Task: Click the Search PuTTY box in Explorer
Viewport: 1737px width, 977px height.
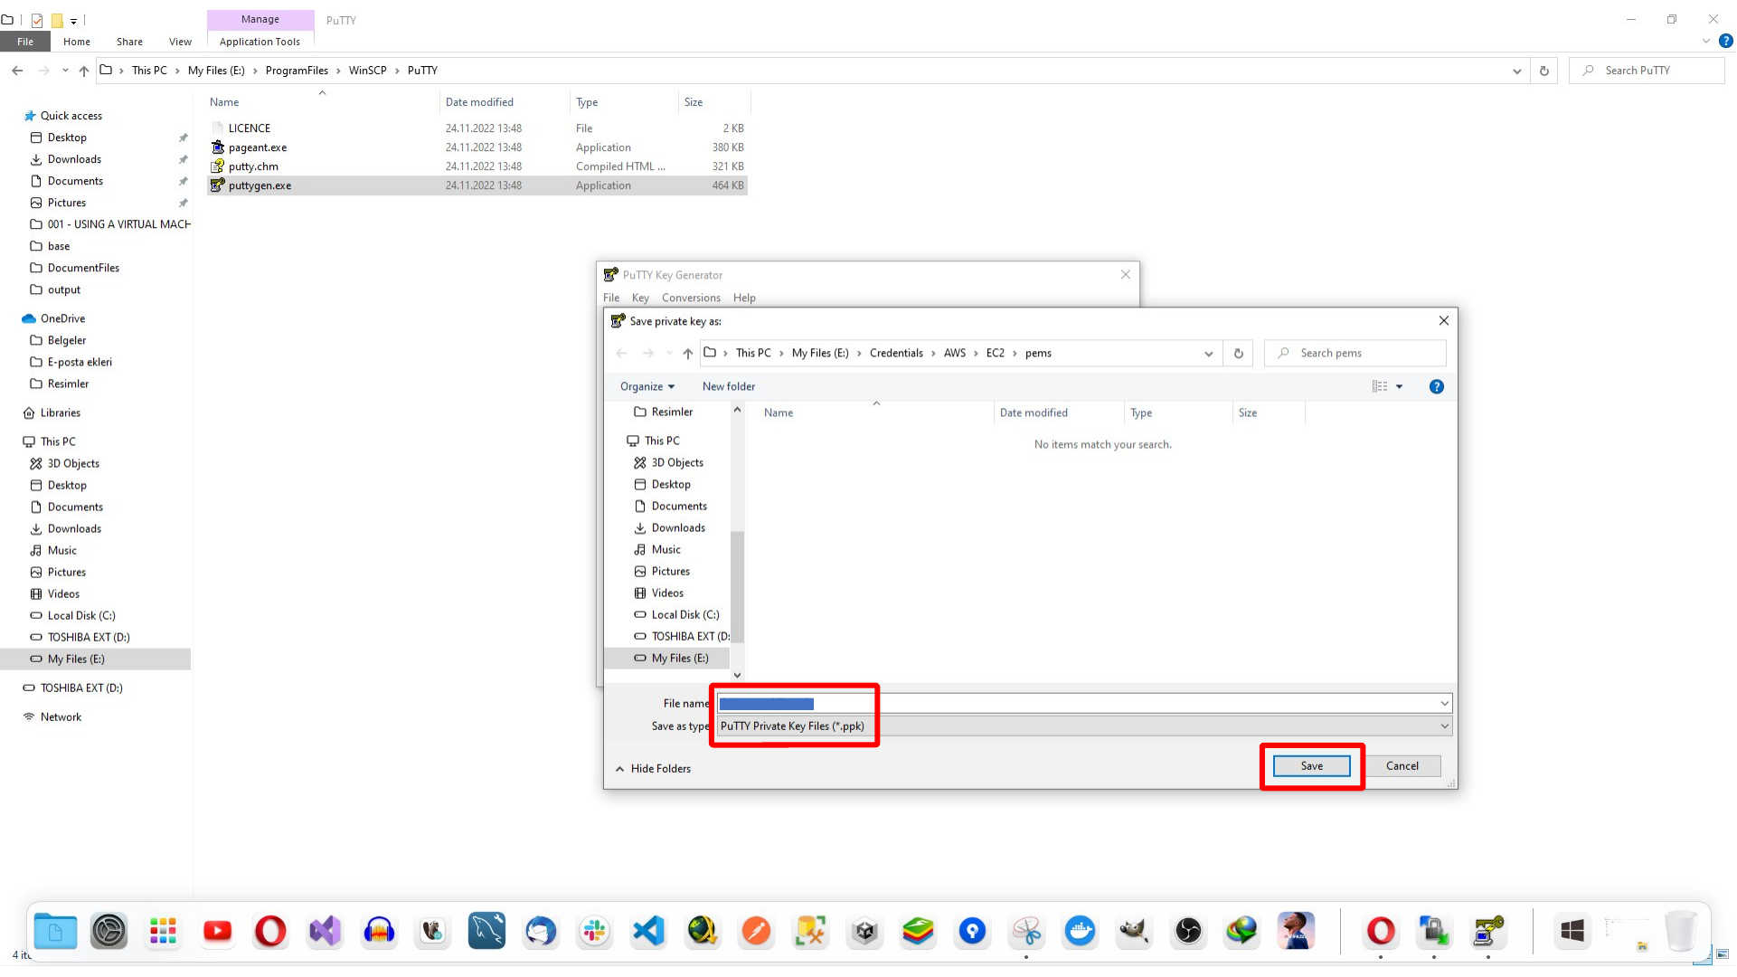Action: [x=1647, y=71]
